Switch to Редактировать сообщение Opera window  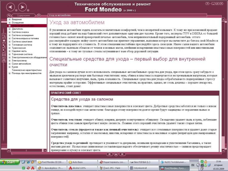click(113, 162)
